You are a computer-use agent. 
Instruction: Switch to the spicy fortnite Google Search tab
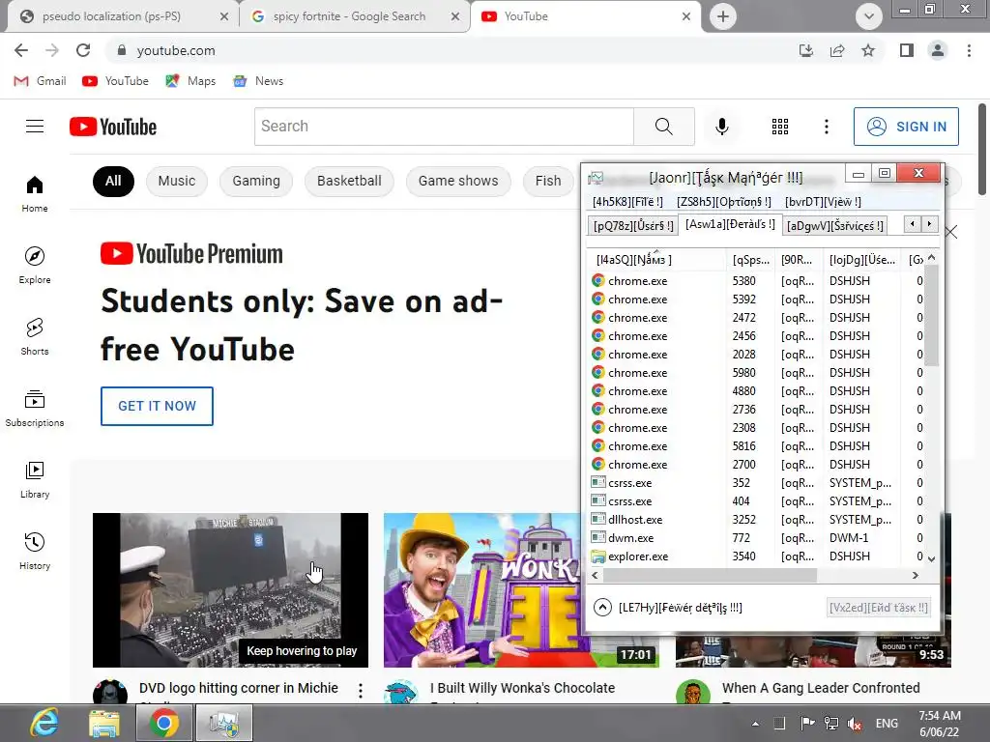tap(354, 16)
